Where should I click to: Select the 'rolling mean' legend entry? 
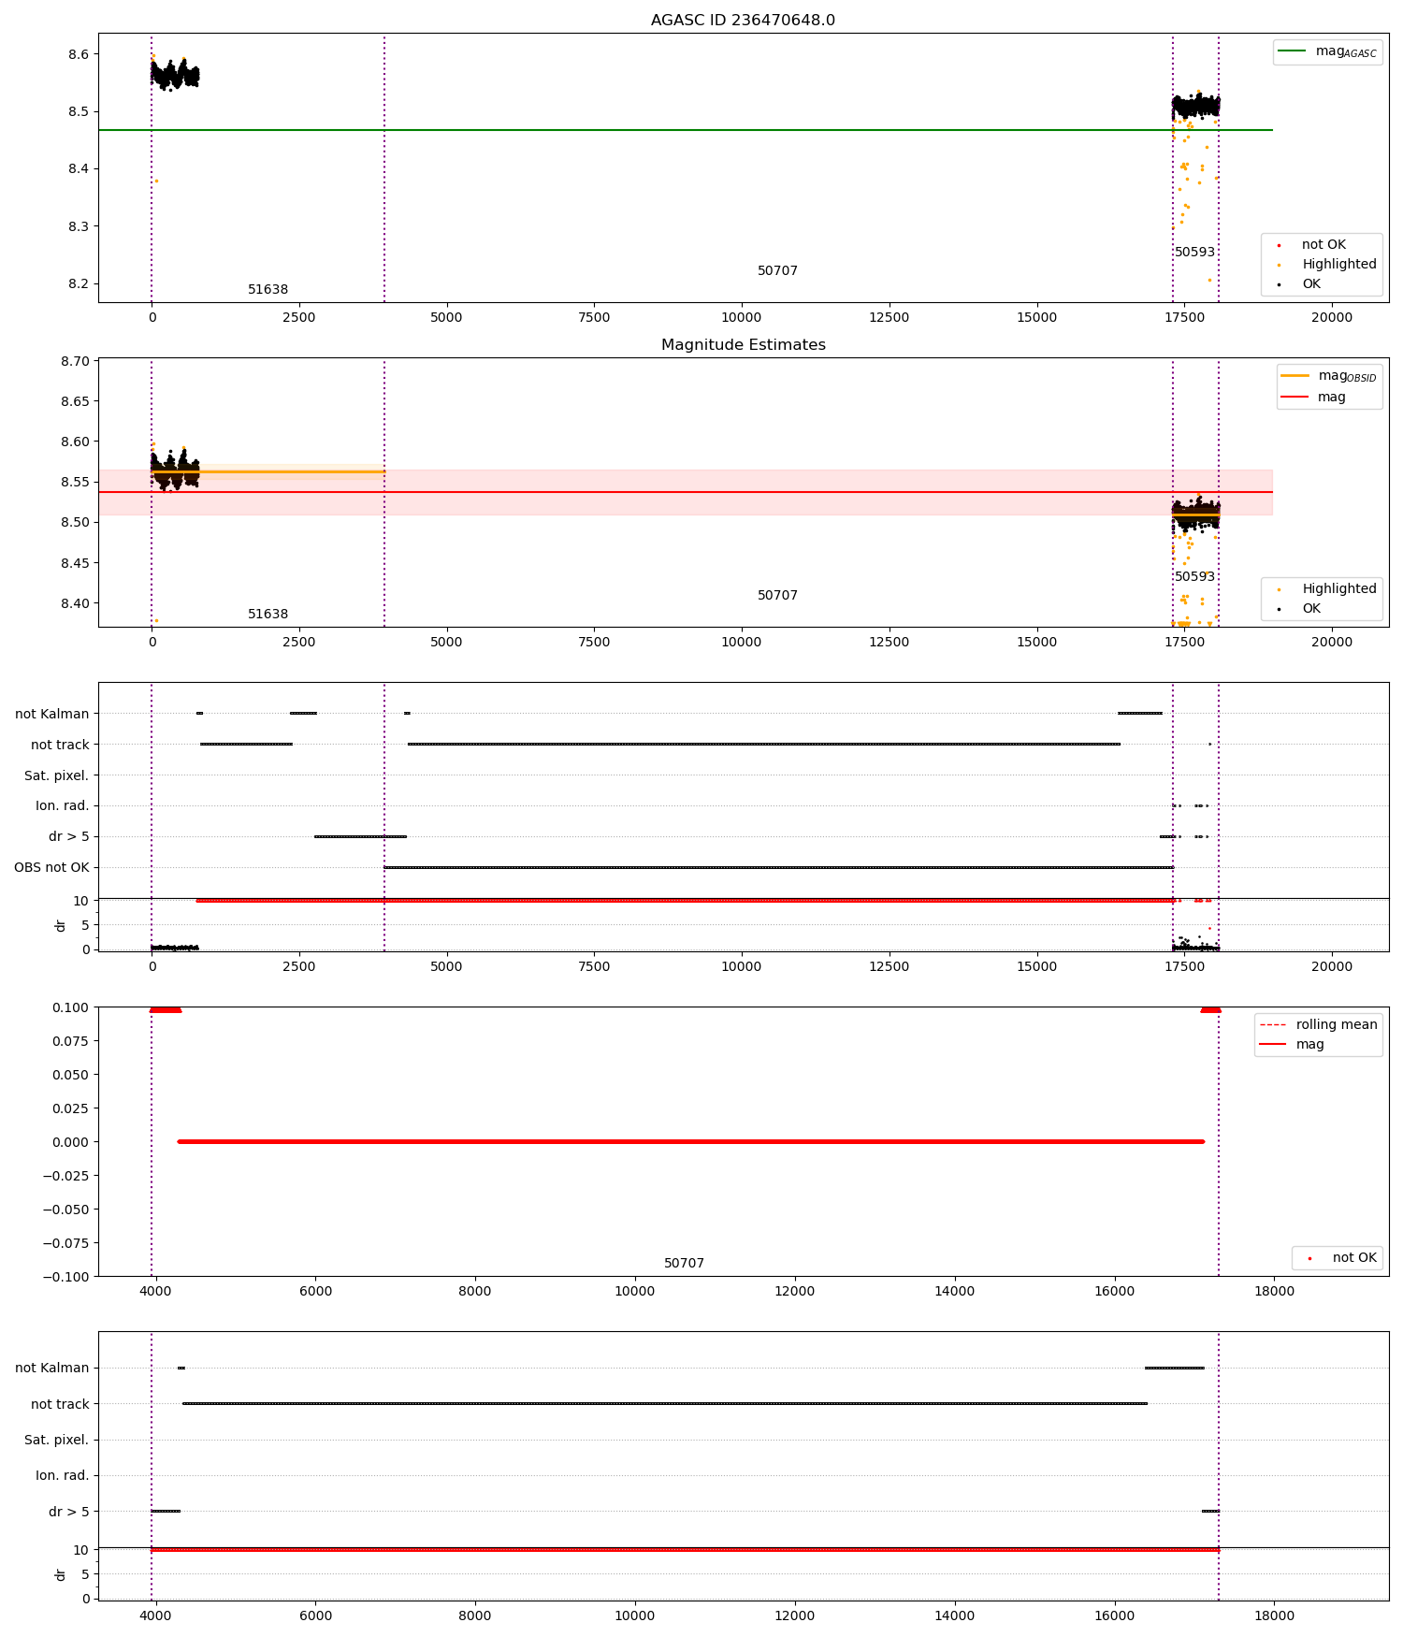(x=1318, y=1024)
